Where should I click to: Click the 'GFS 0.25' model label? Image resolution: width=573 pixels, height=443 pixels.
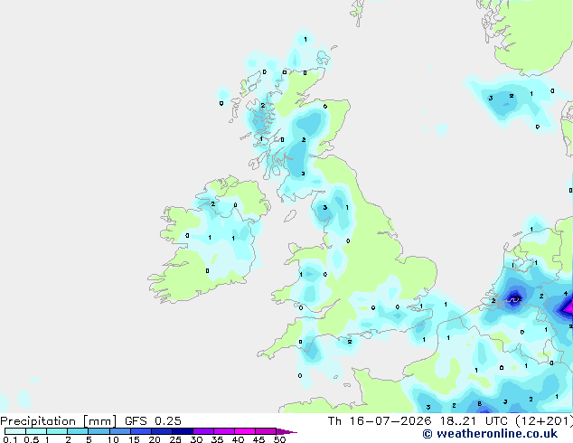coord(153,421)
